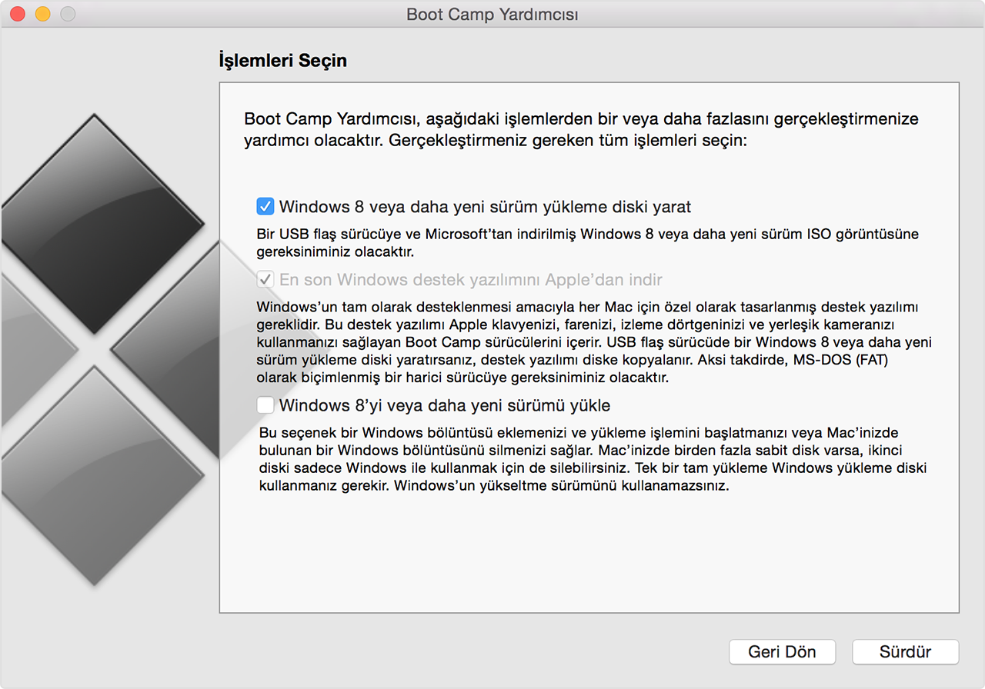Click the greyed-out Apple'dan indir checkbox
Screen dimensions: 985x689
[265, 279]
